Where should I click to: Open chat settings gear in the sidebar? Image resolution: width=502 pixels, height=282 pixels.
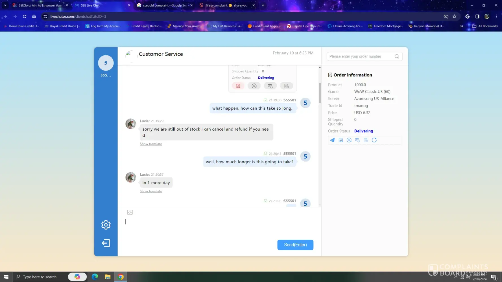pyautogui.click(x=106, y=225)
